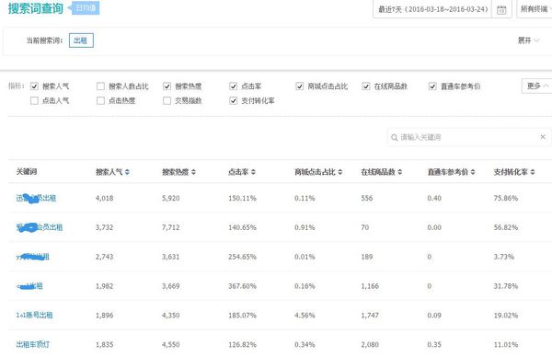Sort by 在线商品数 column arrows
This screenshot has width=552, height=357.
click(x=400, y=172)
